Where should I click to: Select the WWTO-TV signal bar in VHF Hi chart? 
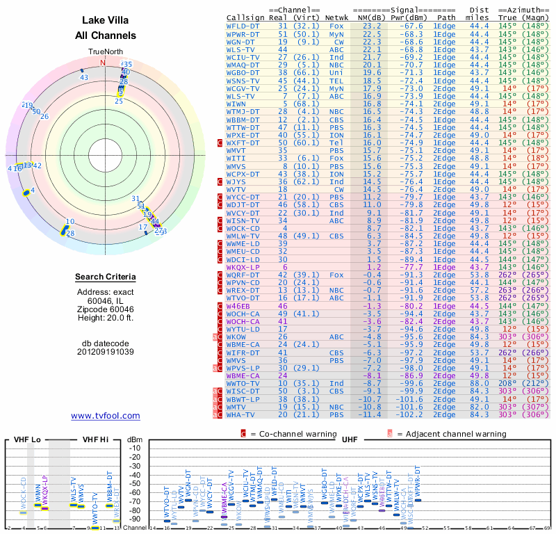(95, 527)
